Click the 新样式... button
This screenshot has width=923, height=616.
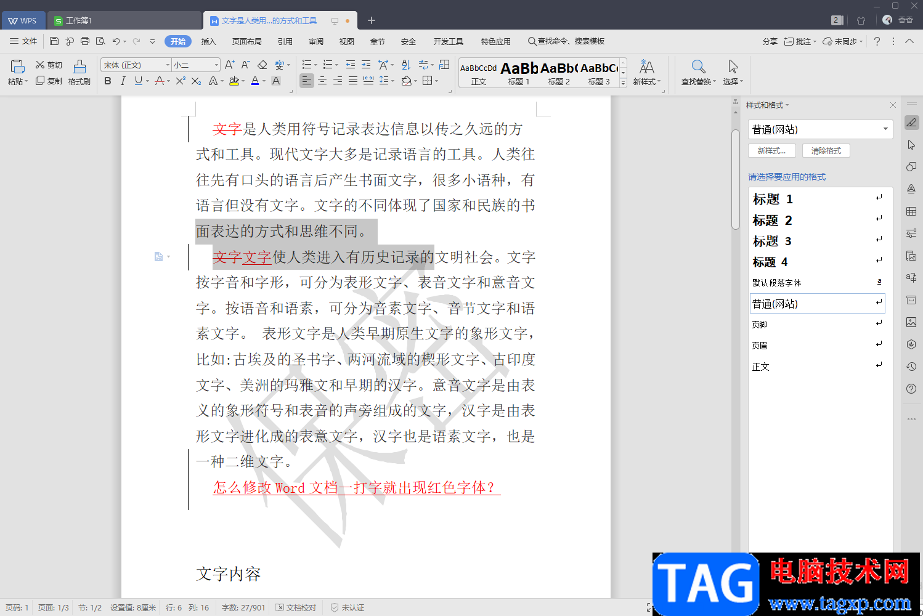pyautogui.click(x=771, y=151)
